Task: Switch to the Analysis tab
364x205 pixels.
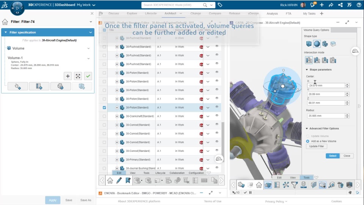Action: (272, 14)
